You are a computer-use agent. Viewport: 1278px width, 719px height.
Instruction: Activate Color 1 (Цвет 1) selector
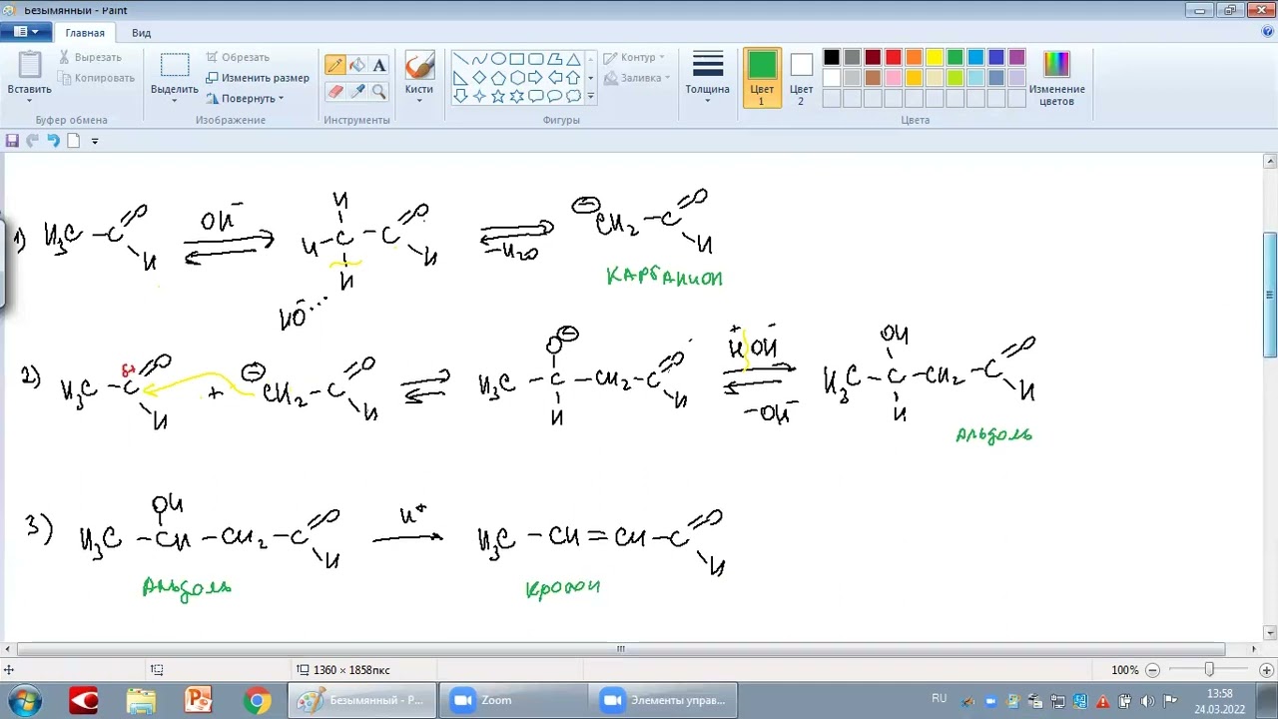click(x=762, y=78)
